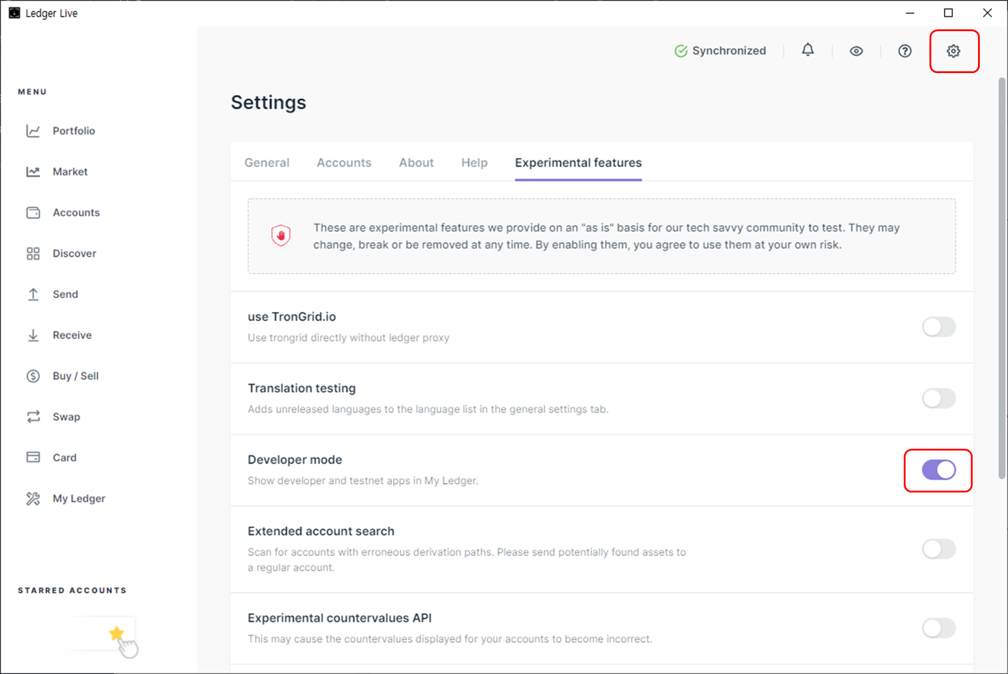Click the Send upload arrow icon
This screenshot has height=674, width=1008.
click(33, 294)
